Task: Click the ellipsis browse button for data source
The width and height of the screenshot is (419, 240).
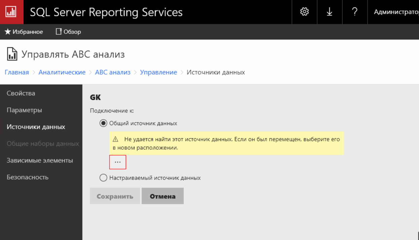Action: click(x=118, y=162)
